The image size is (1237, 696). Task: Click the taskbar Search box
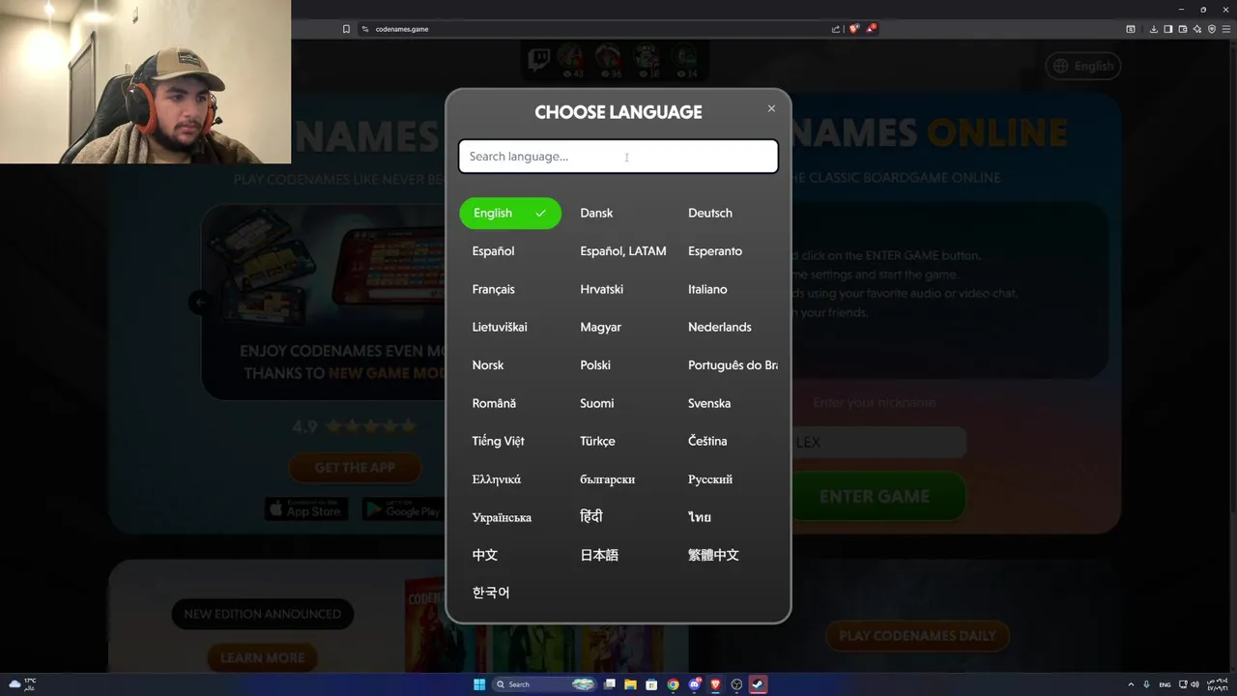545,684
